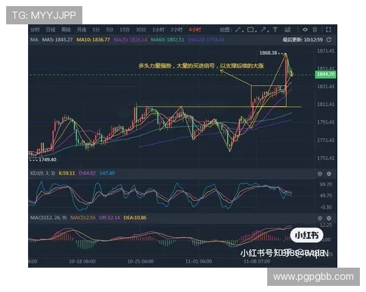Expand the line tool dropdown arrow
The width and height of the screenshot is (366, 292).
point(243,32)
